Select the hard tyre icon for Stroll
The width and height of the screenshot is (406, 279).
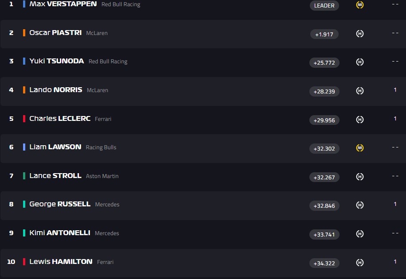[360, 177]
